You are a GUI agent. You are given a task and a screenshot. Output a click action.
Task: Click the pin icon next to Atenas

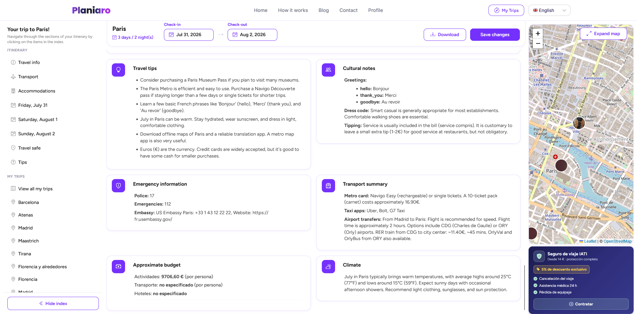pos(13,215)
